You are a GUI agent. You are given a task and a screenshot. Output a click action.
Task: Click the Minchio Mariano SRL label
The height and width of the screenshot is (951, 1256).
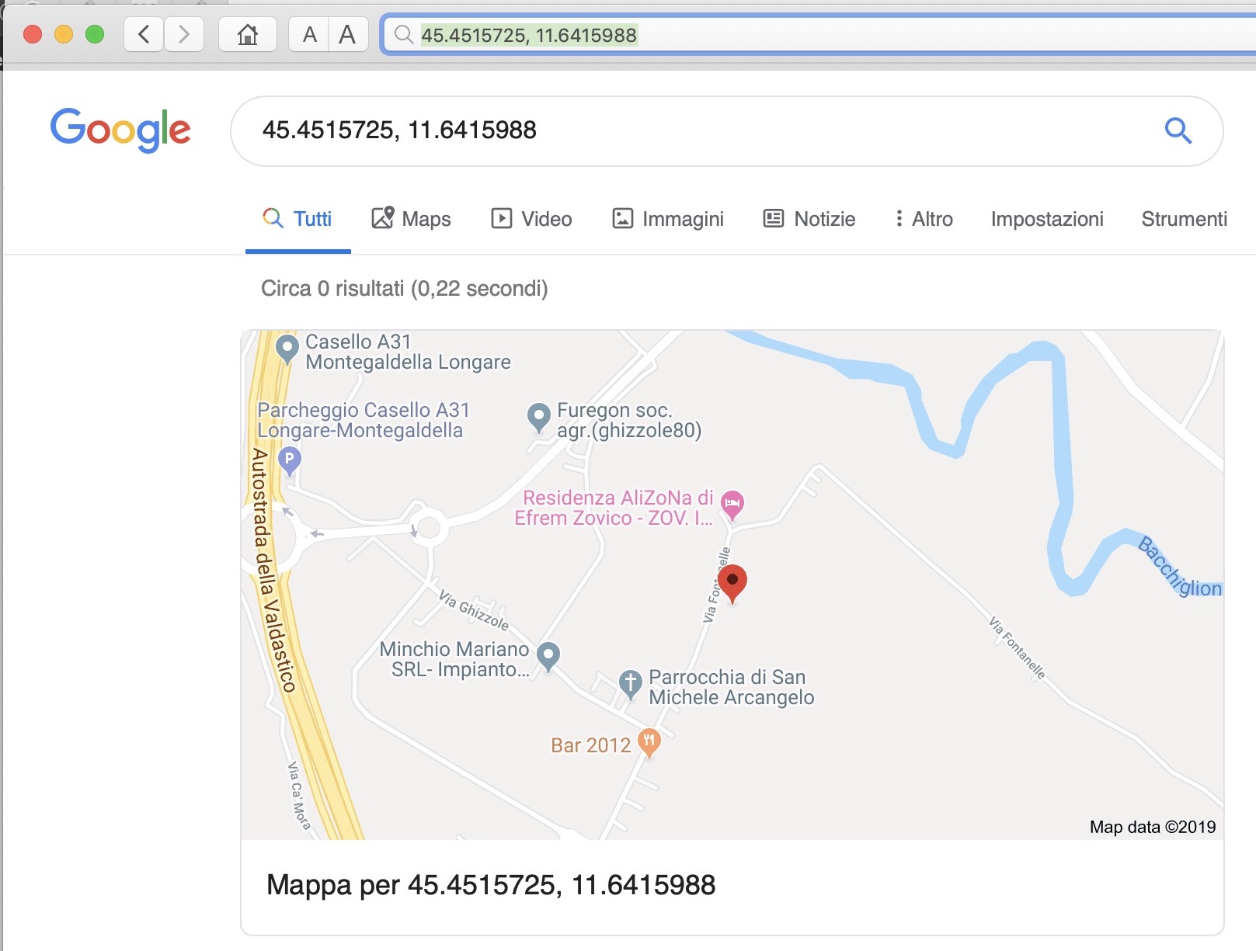(454, 659)
